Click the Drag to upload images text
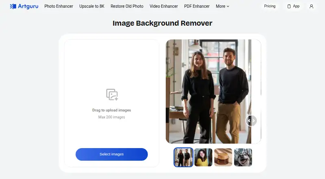The height and width of the screenshot is (179, 325). pos(111,110)
